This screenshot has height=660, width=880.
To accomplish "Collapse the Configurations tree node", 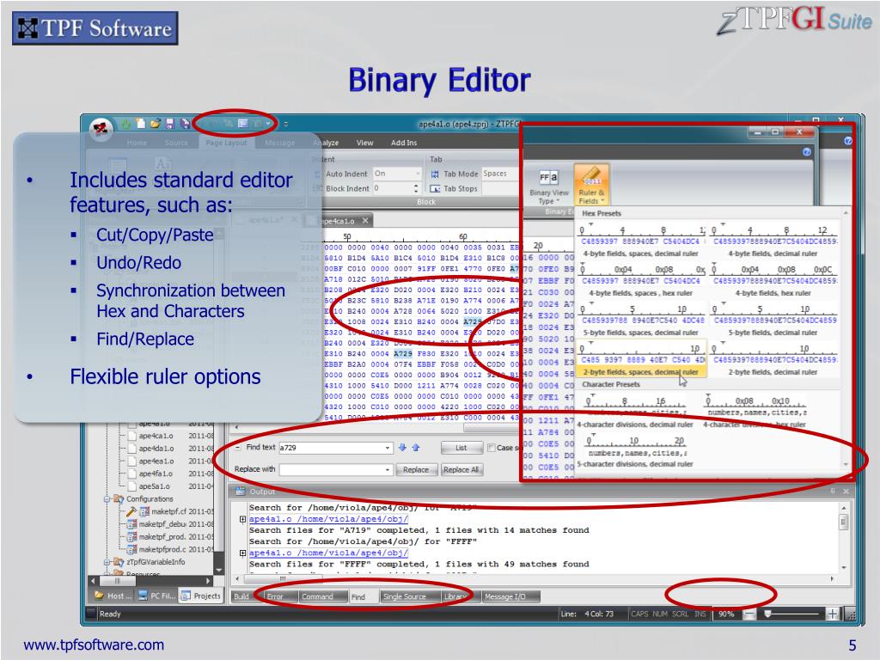I will coord(107,498).
